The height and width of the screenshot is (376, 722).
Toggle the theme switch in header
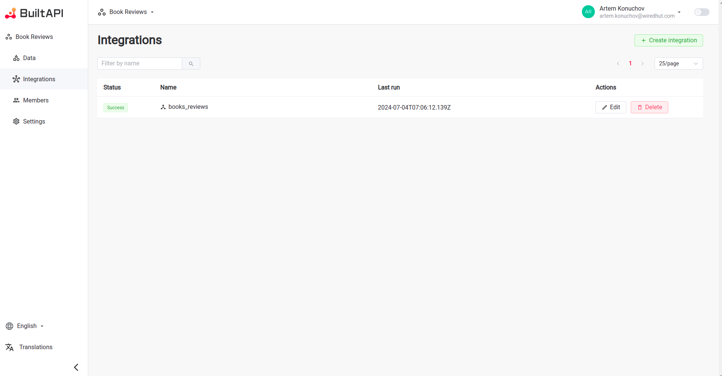click(x=702, y=12)
